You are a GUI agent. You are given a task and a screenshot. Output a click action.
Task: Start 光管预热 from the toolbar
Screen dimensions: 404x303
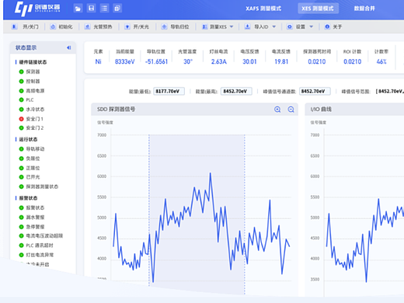[x=99, y=26]
